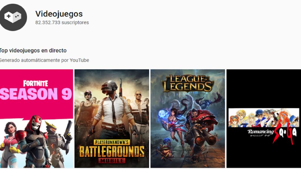Open the Videojuegos channel title
The image size is (301, 169).
coord(59,14)
